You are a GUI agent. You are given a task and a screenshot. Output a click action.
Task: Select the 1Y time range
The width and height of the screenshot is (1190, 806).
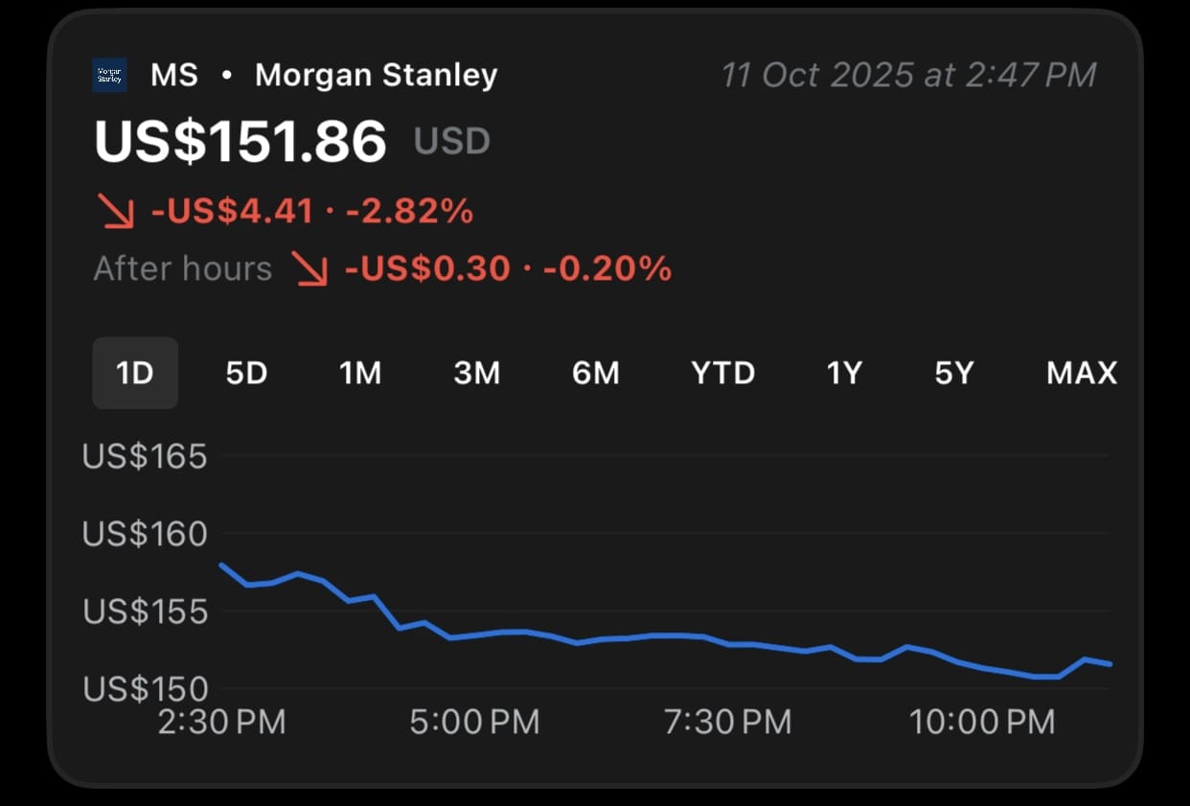[x=844, y=373]
